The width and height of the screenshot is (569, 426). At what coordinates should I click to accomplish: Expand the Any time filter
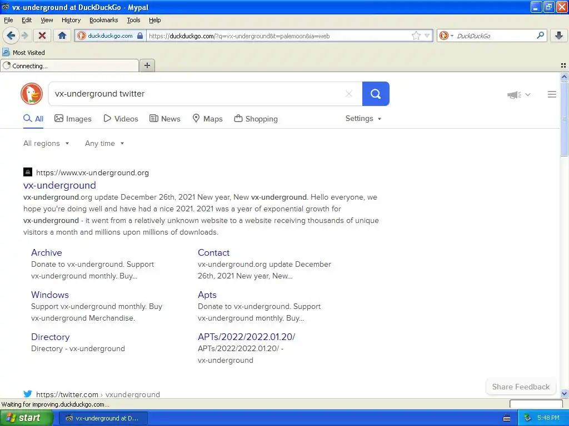tap(104, 144)
